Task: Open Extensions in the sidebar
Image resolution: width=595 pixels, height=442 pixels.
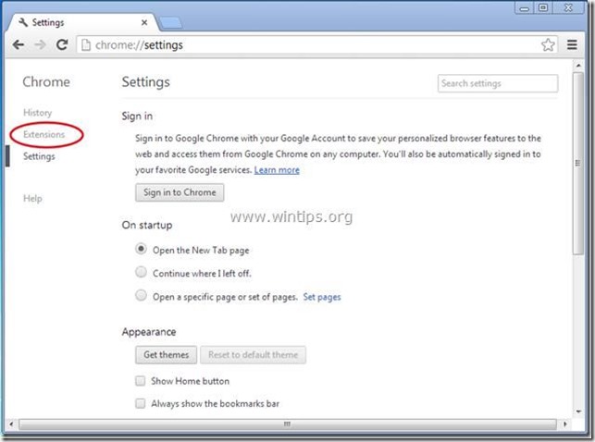Action: click(44, 134)
